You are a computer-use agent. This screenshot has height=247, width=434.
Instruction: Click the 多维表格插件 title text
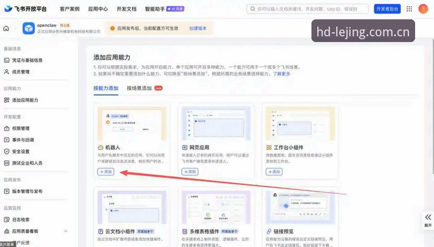point(204,231)
